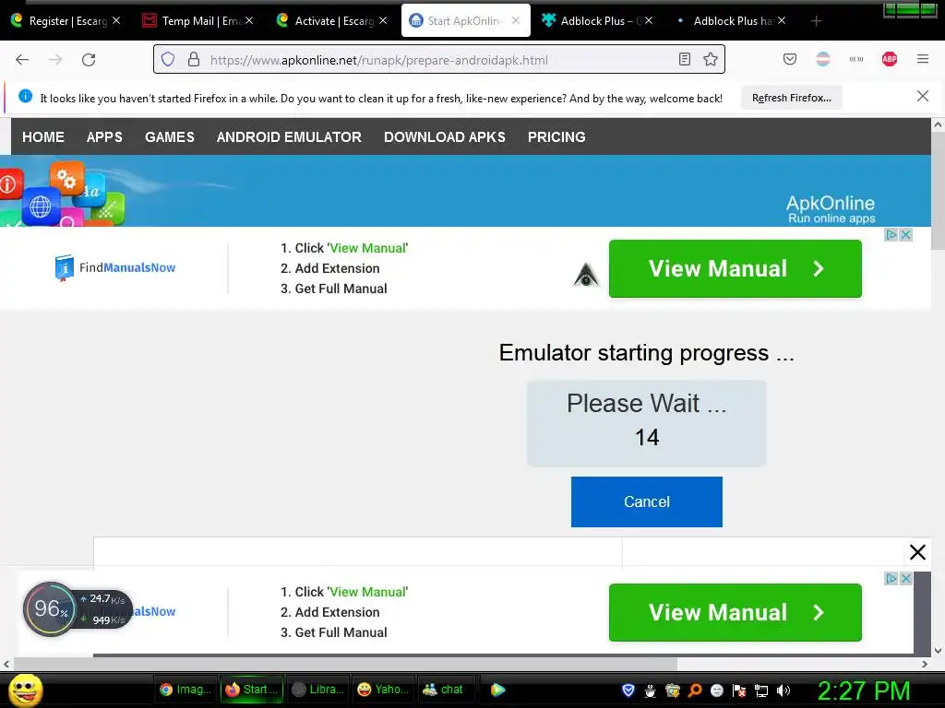The image size is (945, 708).
Task: Close the bottom overlay with large X
Action: pyautogui.click(x=917, y=552)
